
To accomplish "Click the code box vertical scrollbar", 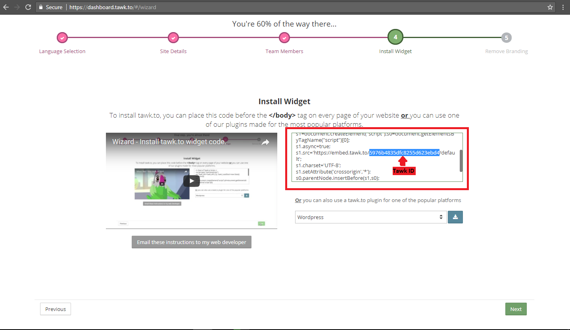I will point(461,160).
